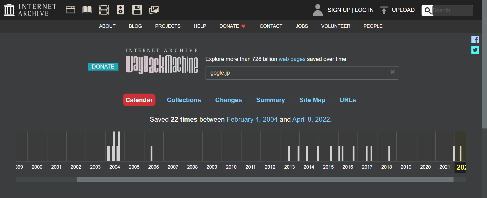
Task: Switch to the Collections tab
Action: pyautogui.click(x=184, y=100)
